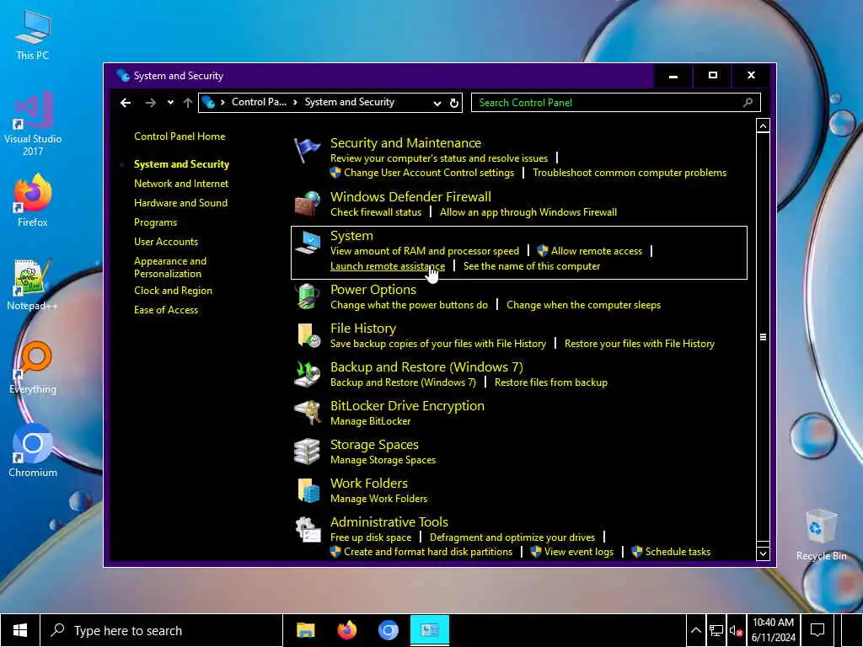The image size is (863, 647).
Task: Open the Windows Start menu
Action: [20, 630]
